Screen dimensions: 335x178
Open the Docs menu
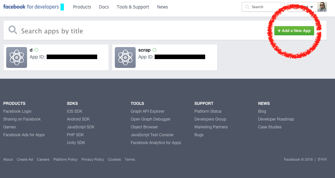[104, 7]
